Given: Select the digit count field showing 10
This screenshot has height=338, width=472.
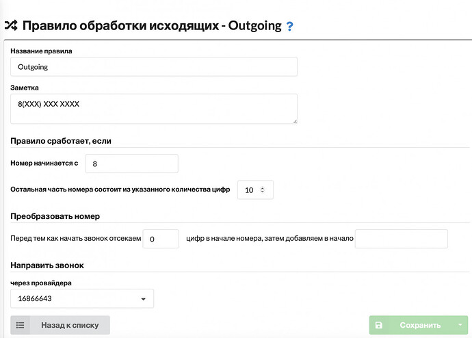Looking at the screenshot, I should (255, 190).
